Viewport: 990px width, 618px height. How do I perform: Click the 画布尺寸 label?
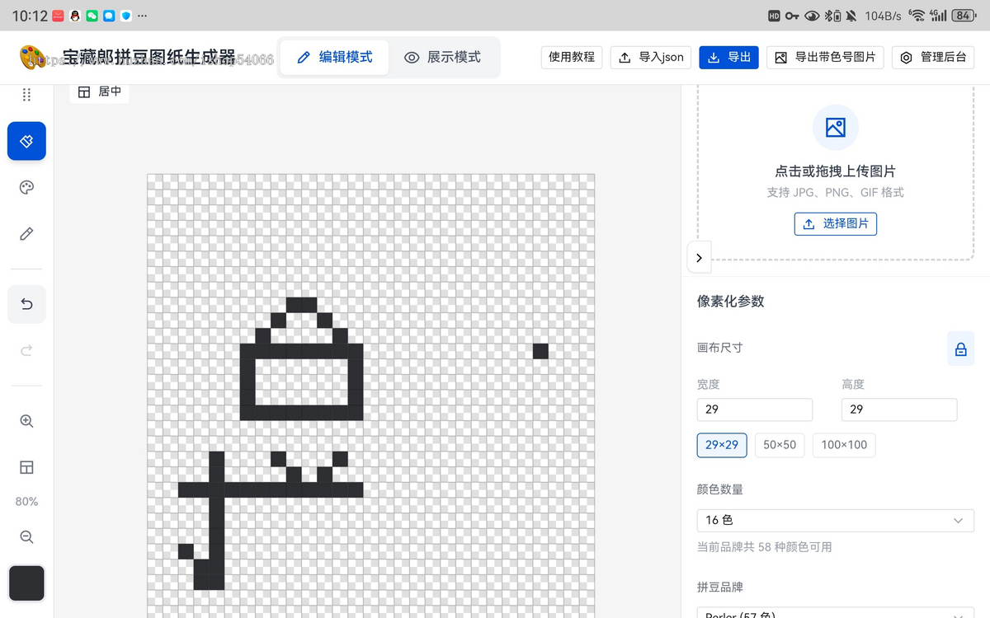[x=720, y=348]
